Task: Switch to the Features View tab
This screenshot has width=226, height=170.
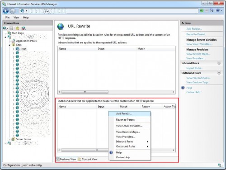Action: [x=66, y=159]
